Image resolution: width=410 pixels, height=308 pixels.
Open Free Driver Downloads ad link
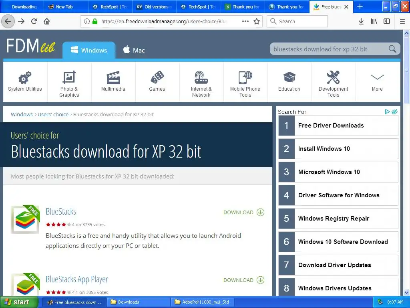point(338,126)
